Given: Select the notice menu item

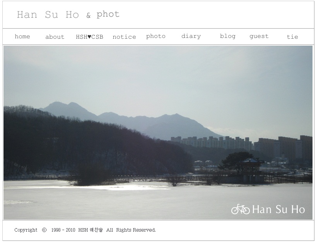Looking at the screenshot, I should click(x=124, y=37).
